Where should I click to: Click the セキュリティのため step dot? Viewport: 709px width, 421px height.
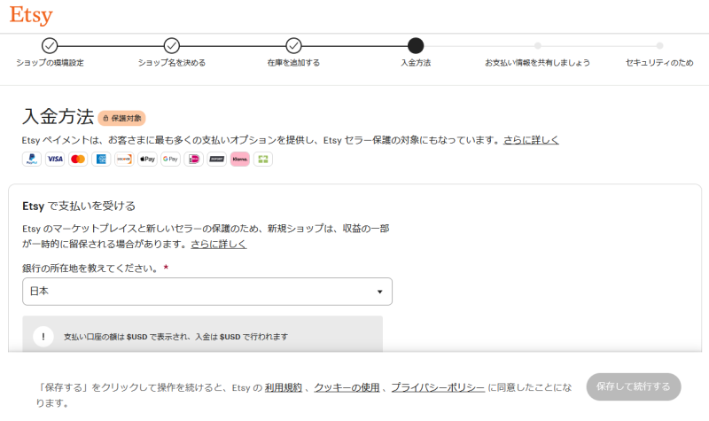[x=659, y=46]
